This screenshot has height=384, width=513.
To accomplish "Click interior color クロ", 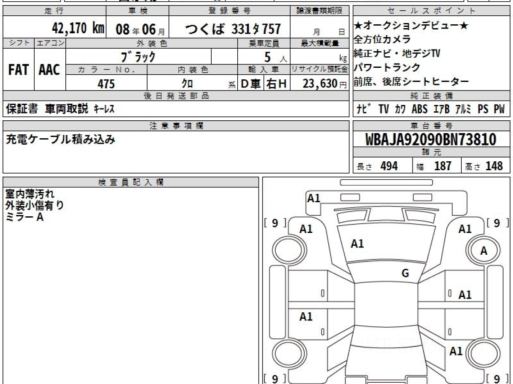I will 188,84.
